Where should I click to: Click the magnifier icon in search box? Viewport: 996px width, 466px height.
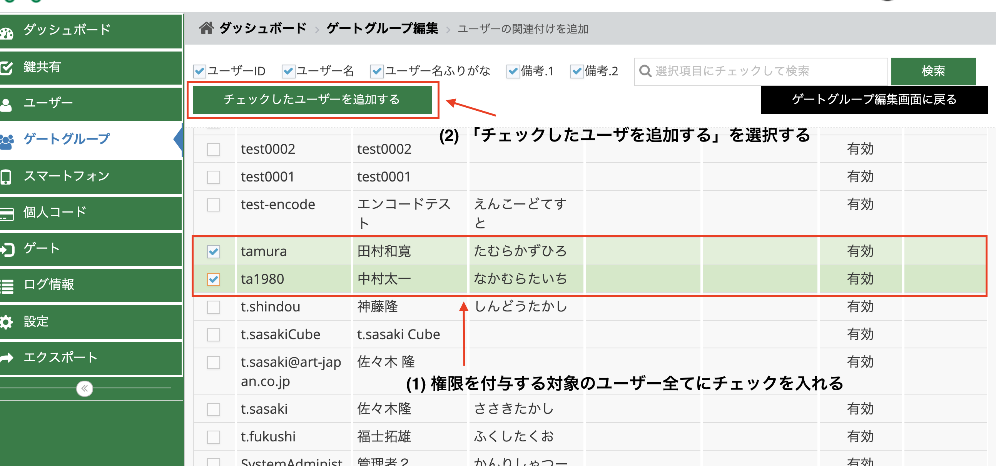tap(645, 71)
